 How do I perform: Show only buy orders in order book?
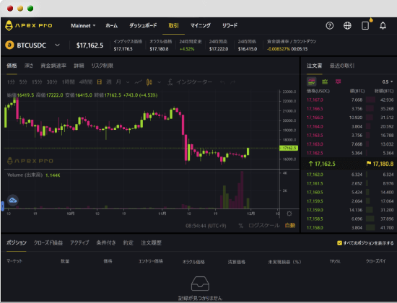[325, 82]
